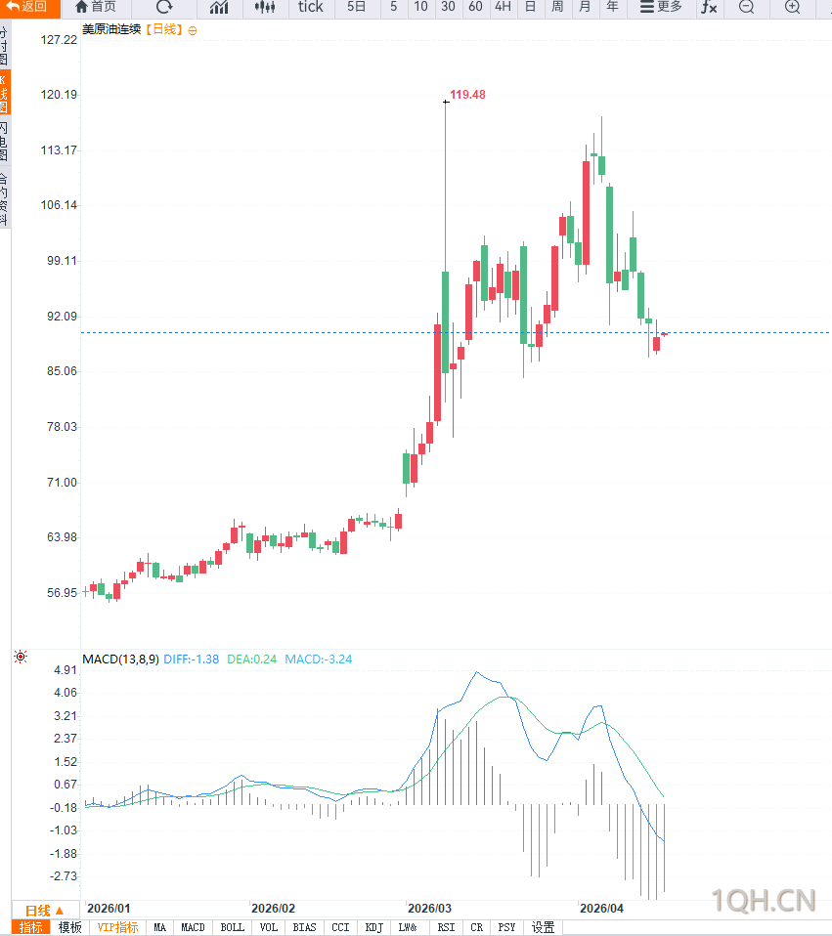Image resolution: width=832 pixels, height=936 pixels.
Task: Click the 模板 template button
Action: point(69,927)
